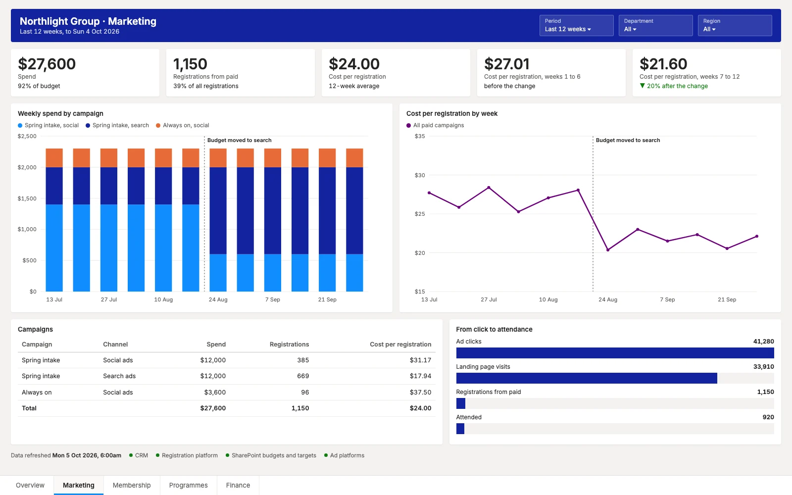Switch to the Finance tab
Viewport: 792px width, 495px height.
tap(238, 485)
